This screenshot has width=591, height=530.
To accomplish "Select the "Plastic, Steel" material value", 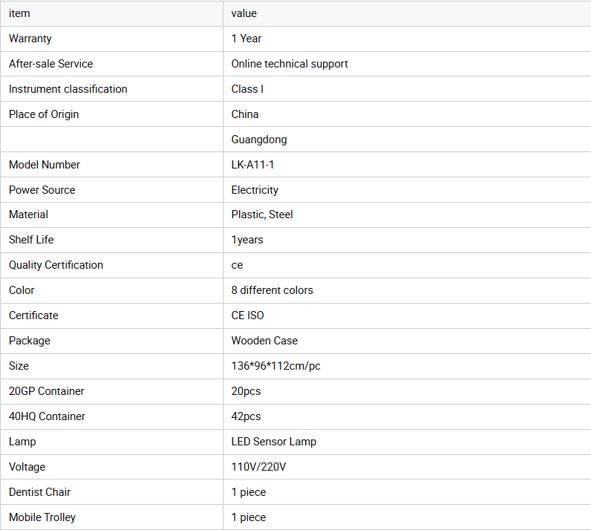I will [262, 215].
